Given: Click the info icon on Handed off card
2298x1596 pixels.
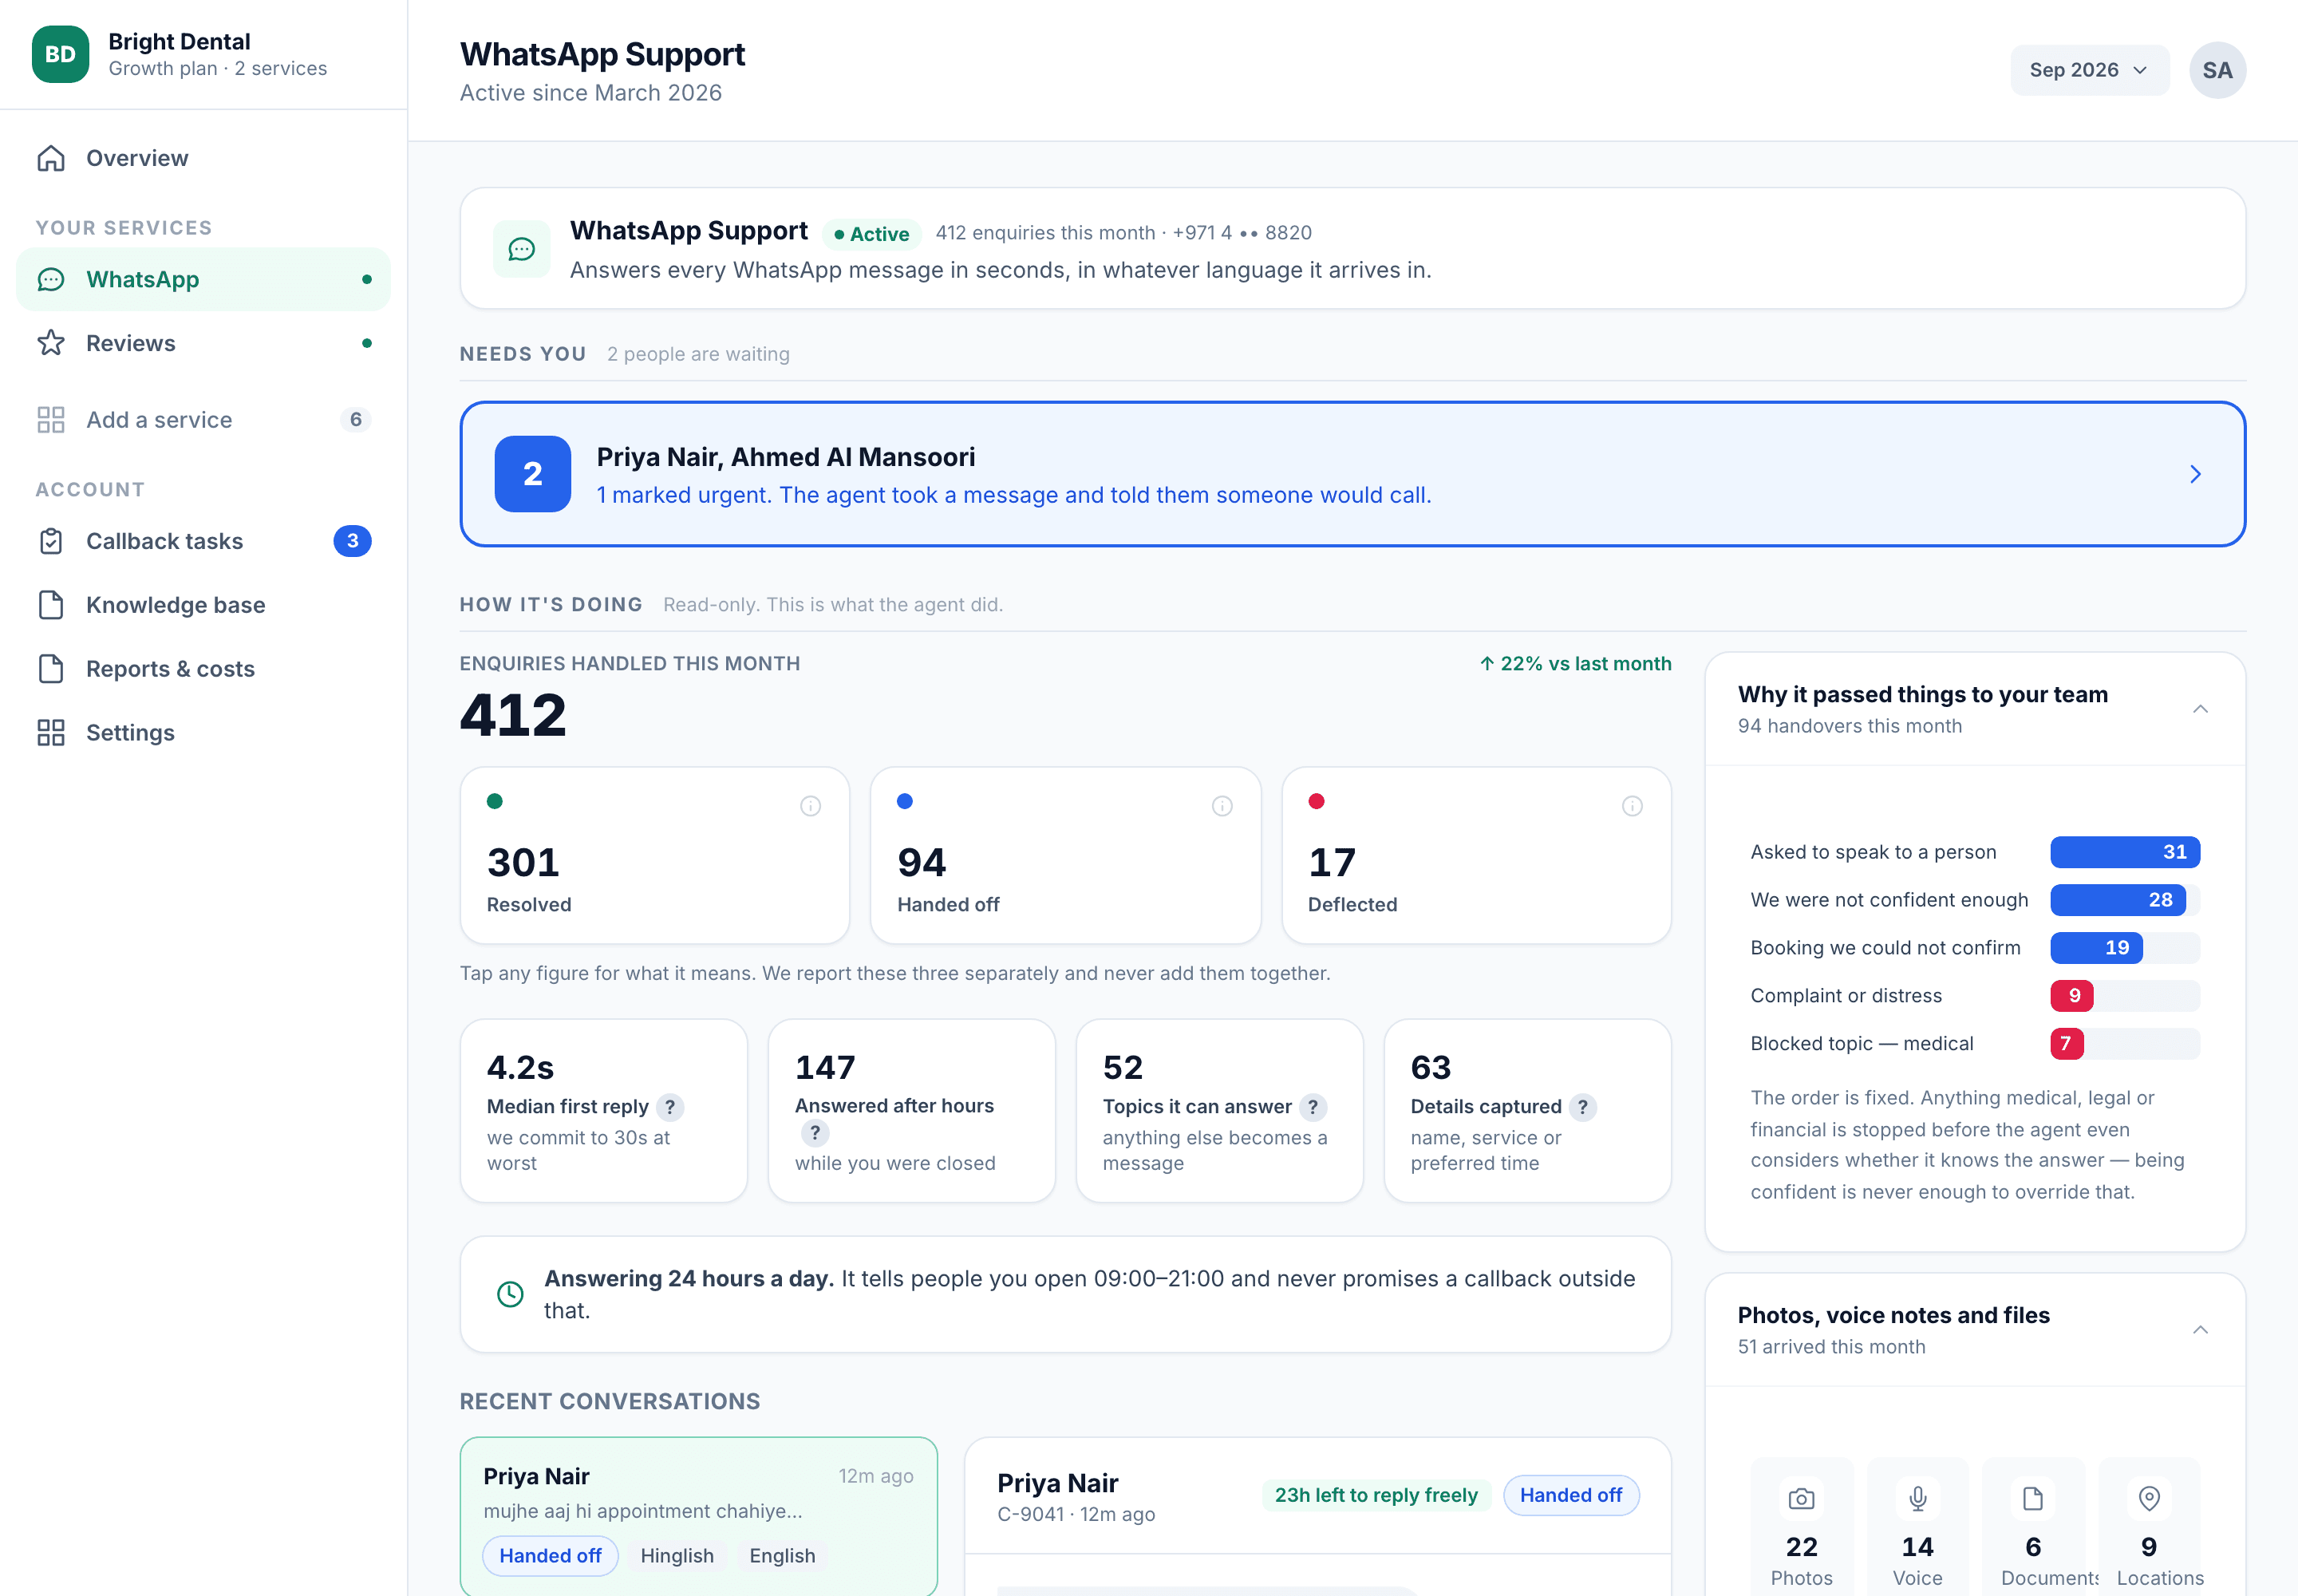Looking at the screenshot, I should point(1222,806).
